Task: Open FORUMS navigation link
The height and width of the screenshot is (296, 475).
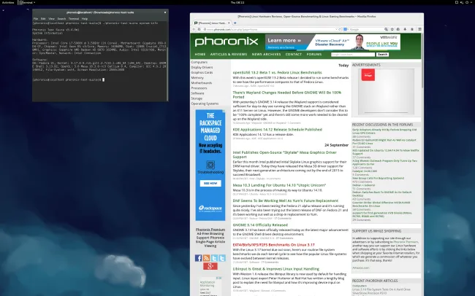Action: [314, 55]
